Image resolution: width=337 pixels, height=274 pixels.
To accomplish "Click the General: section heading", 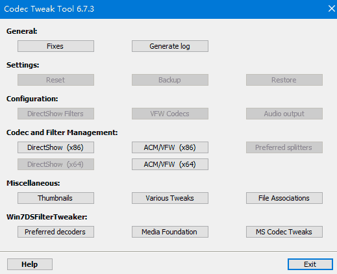I will tap(22, 31).
